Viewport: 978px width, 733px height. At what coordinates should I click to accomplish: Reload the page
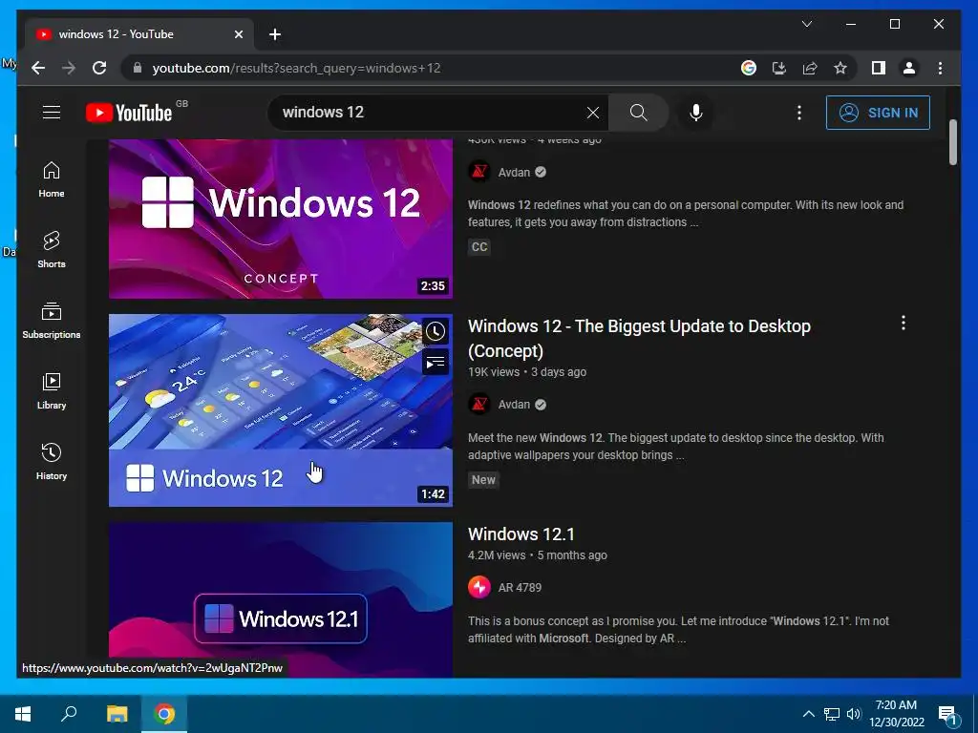pos(99,68)
